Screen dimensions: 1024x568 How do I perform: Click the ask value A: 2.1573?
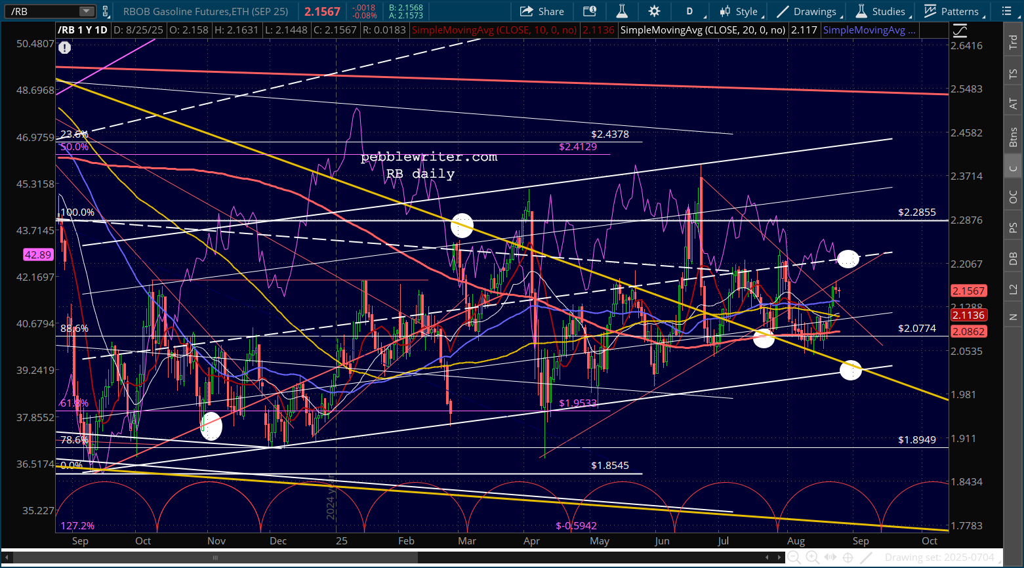click(x=406, y=16)
